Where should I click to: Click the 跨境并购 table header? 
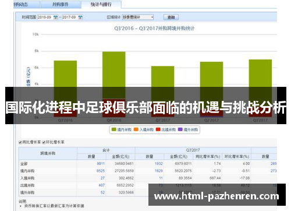[48, 153]
